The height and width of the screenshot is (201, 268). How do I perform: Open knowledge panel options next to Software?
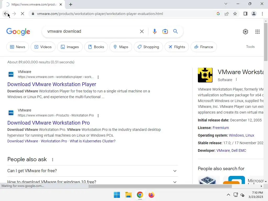click(x=236, y=80)
